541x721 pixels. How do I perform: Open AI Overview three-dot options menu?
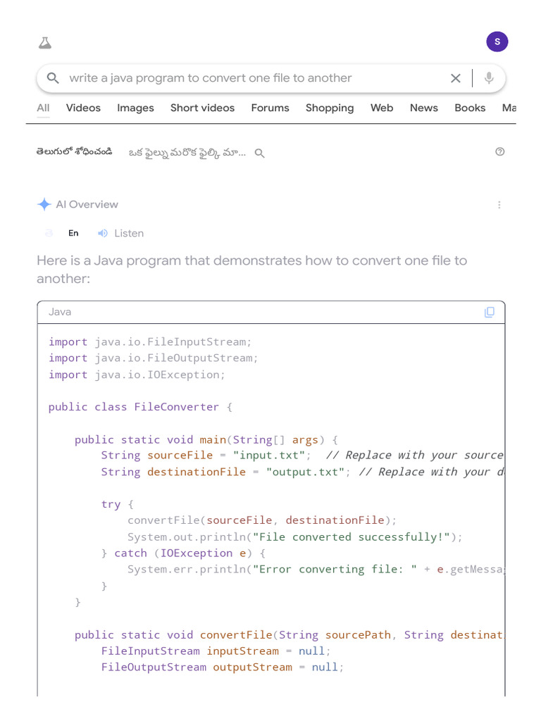coord(499,205)
